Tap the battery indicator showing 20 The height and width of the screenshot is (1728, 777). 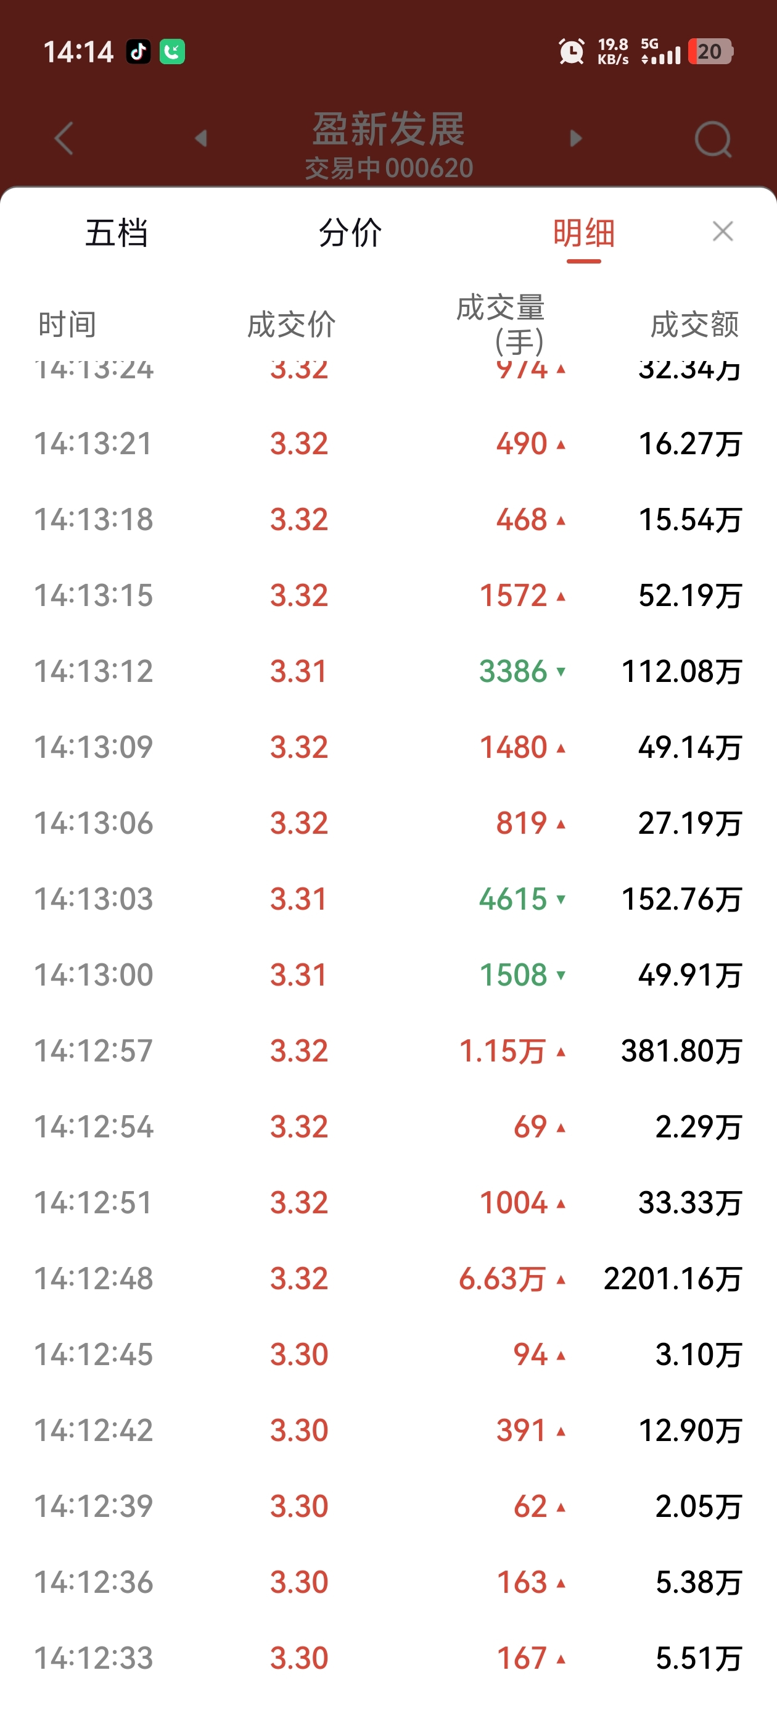(x=710, y=52)
